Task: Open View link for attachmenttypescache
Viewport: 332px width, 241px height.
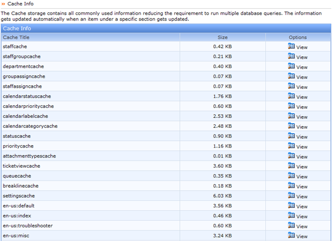Action: [x=302, y=157]
